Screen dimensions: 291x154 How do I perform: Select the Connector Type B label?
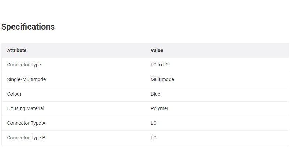[x=26, y=138]
